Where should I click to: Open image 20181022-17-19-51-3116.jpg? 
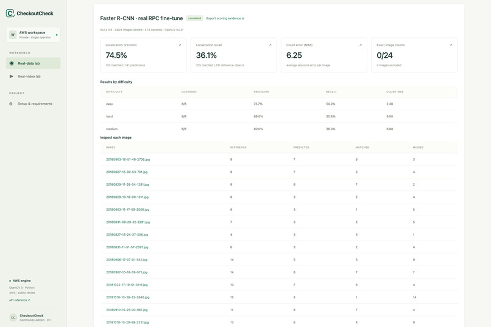[x=127, y=285]
